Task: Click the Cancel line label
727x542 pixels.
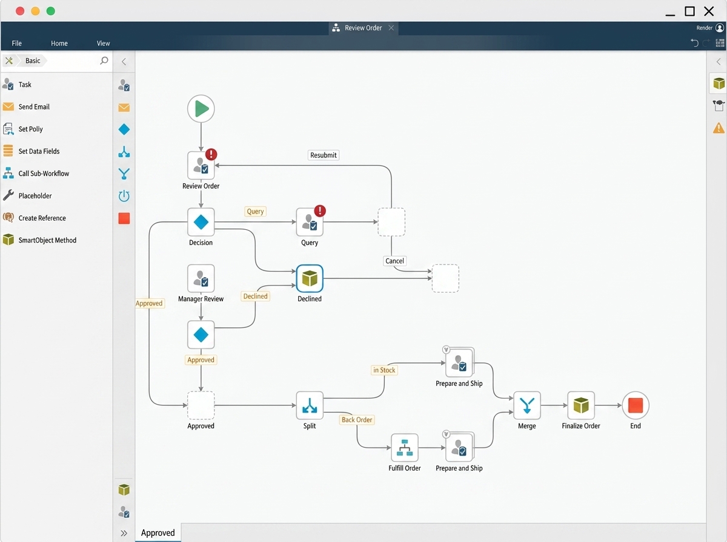Action: click(394, 261)
